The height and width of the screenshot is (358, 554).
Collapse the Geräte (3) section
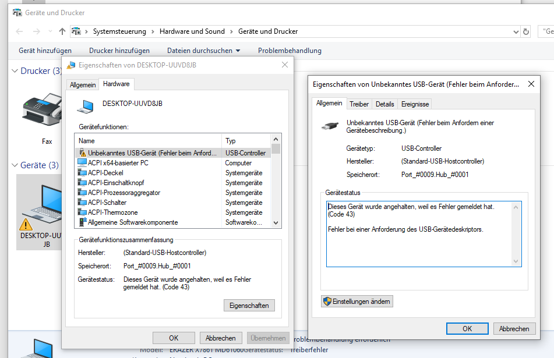click(x=15, y=165)
